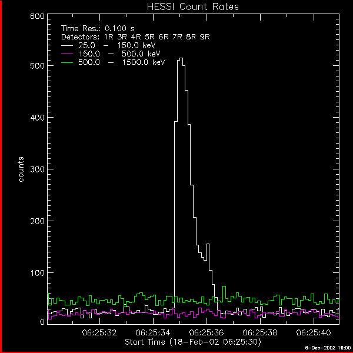Click the x-axis label 06:25:36

[207, 332]
